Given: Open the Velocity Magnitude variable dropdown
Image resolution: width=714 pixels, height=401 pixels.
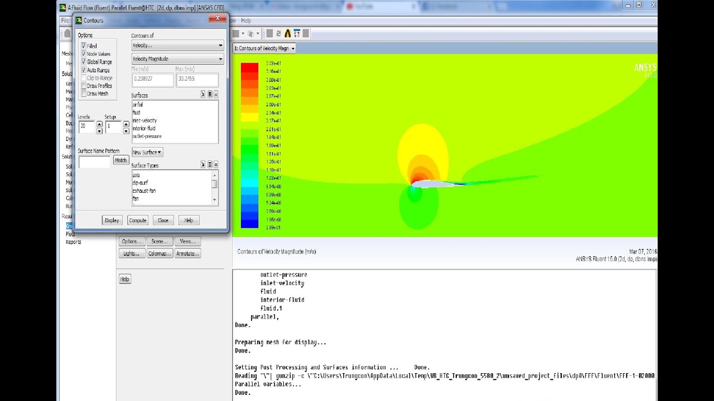Looking at the screenshot, I should point(177,58).
